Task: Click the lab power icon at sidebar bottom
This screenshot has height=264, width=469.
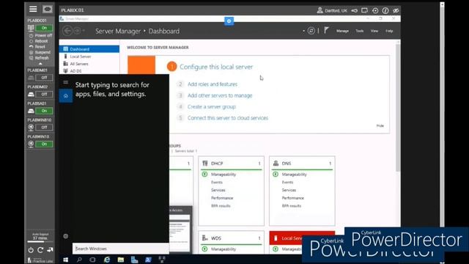Action: pyautogui.click(x=31, y=249)
